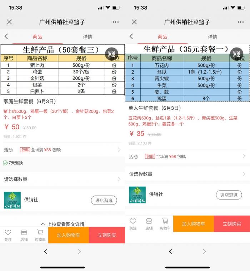The width and height of the screenshot is (250, 271).
Task: Tap 立刻购买 on the right screen
Action: pyautogui.click(x=232, y=224)
